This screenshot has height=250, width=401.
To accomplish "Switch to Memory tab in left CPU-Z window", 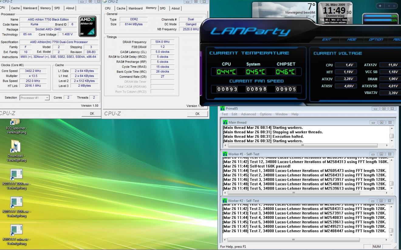I will point(46,8).
